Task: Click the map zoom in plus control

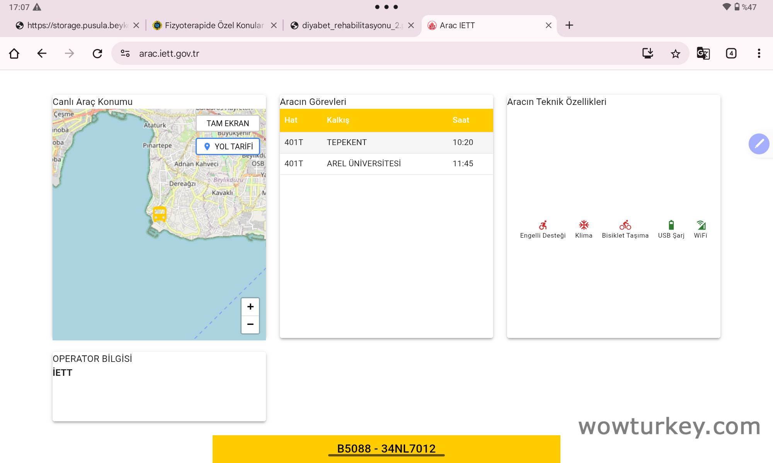Action: [250, 307]
